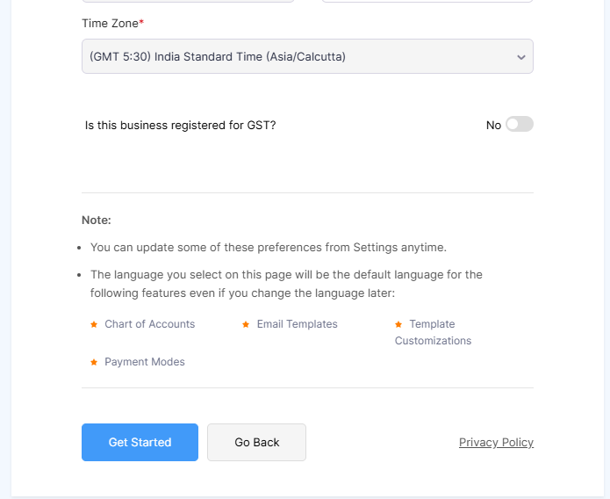Click the Payment Modes text
The image size is (610, 499).
145,362
